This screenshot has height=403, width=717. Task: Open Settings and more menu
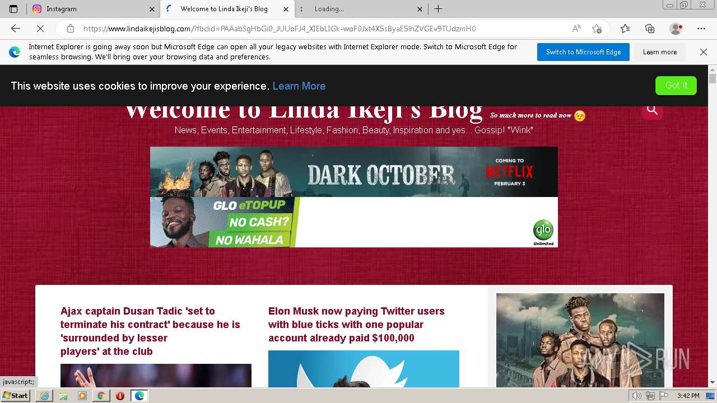pos(701,29)
